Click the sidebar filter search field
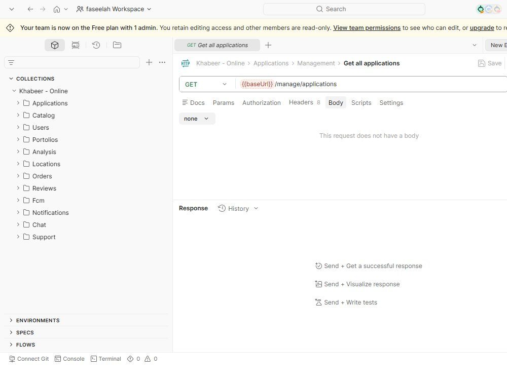The width and height of the screenshot is (507, 380). 72,62
